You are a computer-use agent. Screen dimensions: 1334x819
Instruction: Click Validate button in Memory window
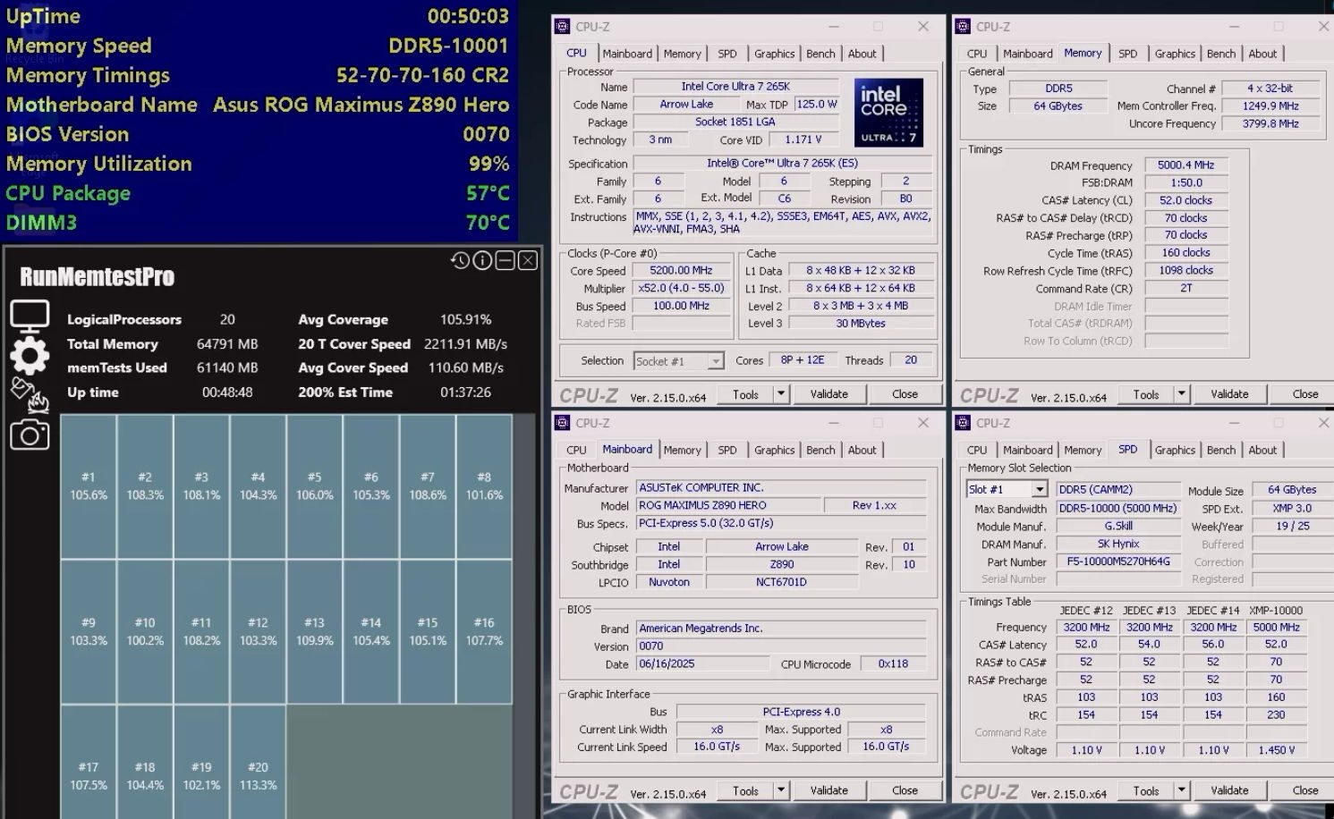click(x=1229, y=393)
